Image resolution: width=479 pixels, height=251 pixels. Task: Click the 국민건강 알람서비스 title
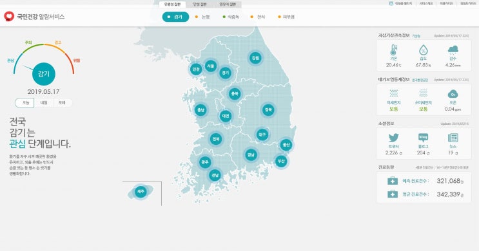(41, 17)
